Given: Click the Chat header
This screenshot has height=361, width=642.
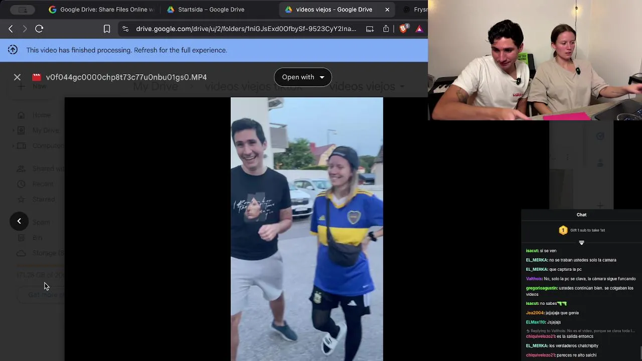Looking at the screenshot, I should click(581, 215).
